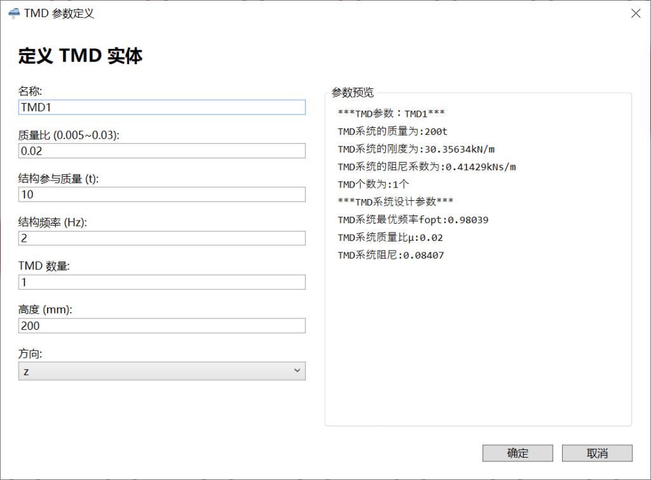Select the 结构参与质量 (t) input box

(x=161, y=195)
